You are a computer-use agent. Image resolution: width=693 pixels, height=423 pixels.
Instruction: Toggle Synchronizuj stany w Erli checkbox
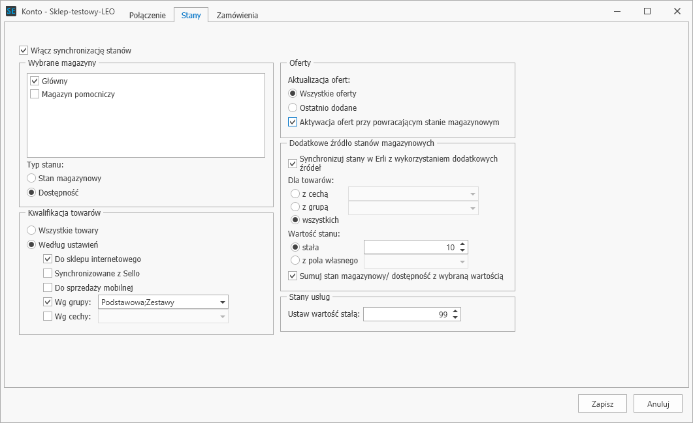tap(293, 163)
